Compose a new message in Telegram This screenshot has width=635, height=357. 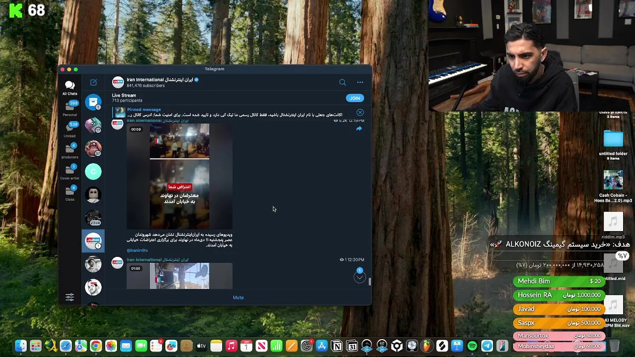(x=93, y=82)
